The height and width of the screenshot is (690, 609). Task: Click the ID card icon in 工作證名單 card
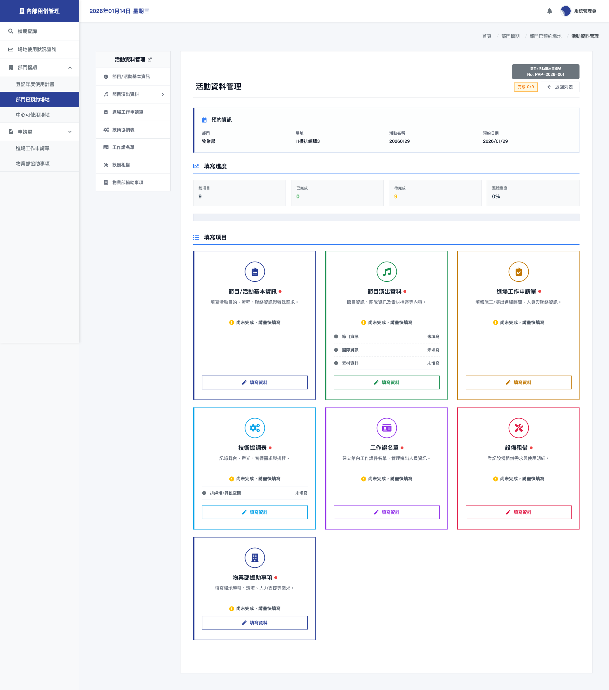click(x=386, y=428)
